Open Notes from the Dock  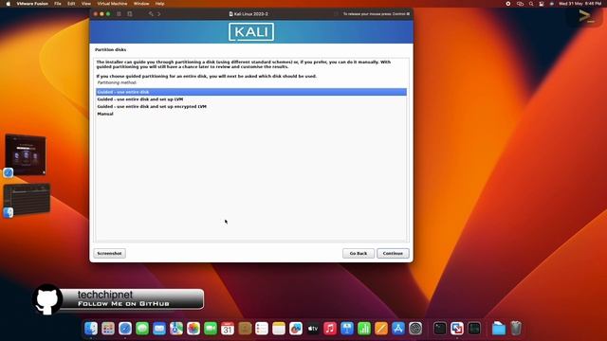click(x=279, y=329)
